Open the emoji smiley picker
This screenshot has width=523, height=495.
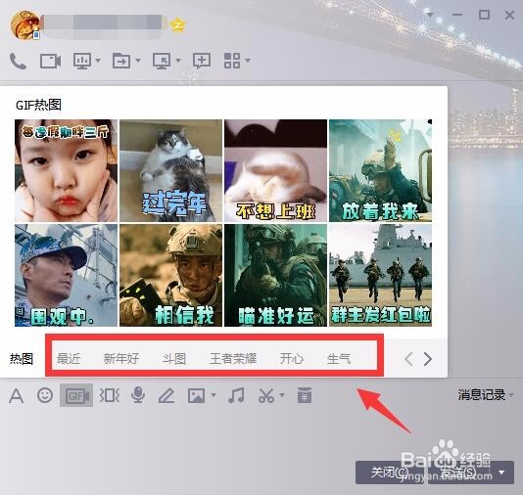point(45,395)
